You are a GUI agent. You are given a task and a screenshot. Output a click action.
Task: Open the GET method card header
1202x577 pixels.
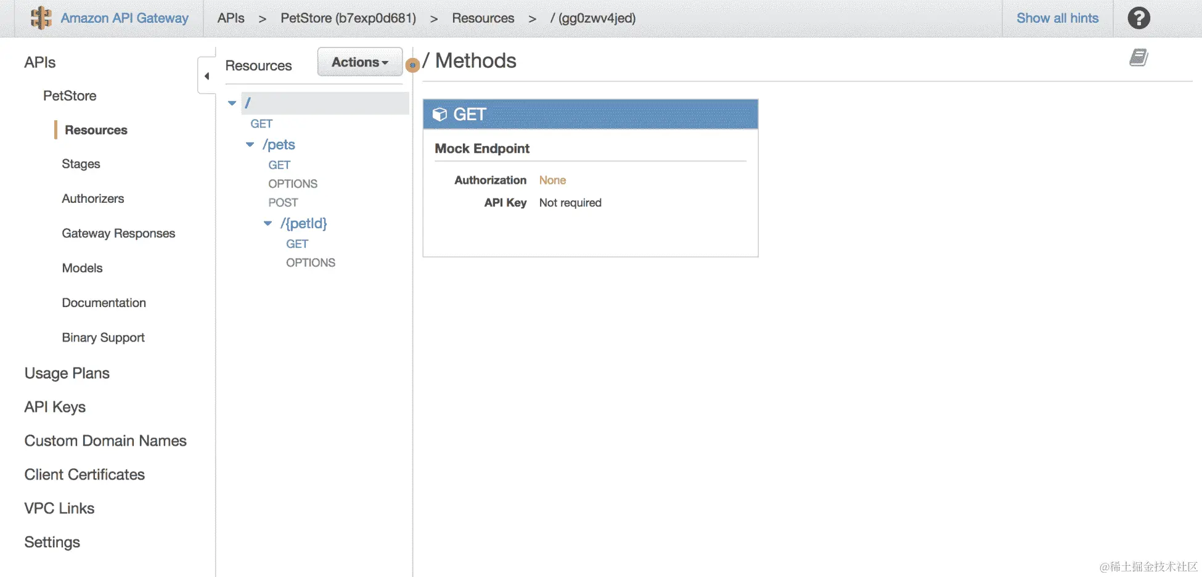coord(590,114)
